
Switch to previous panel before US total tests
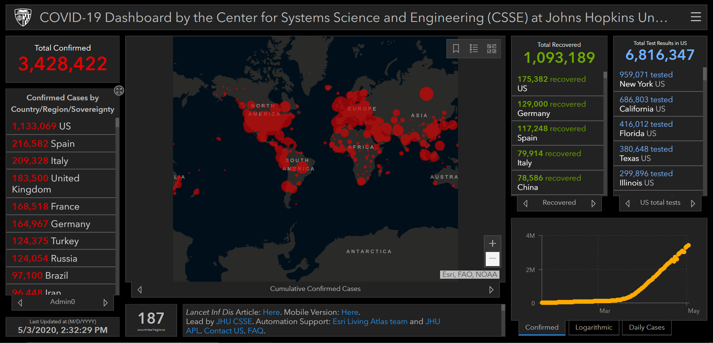628,203
